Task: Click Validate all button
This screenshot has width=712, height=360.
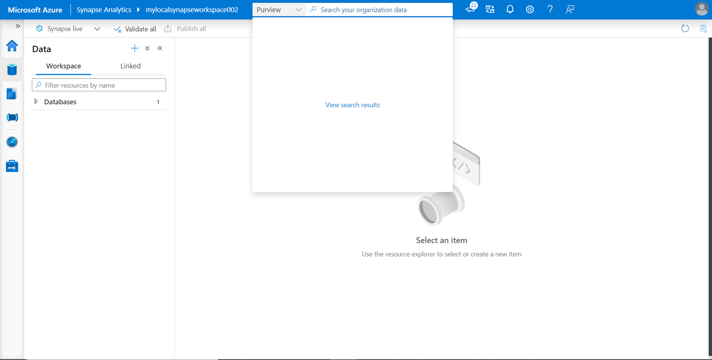Action: [x=135, y=29]
